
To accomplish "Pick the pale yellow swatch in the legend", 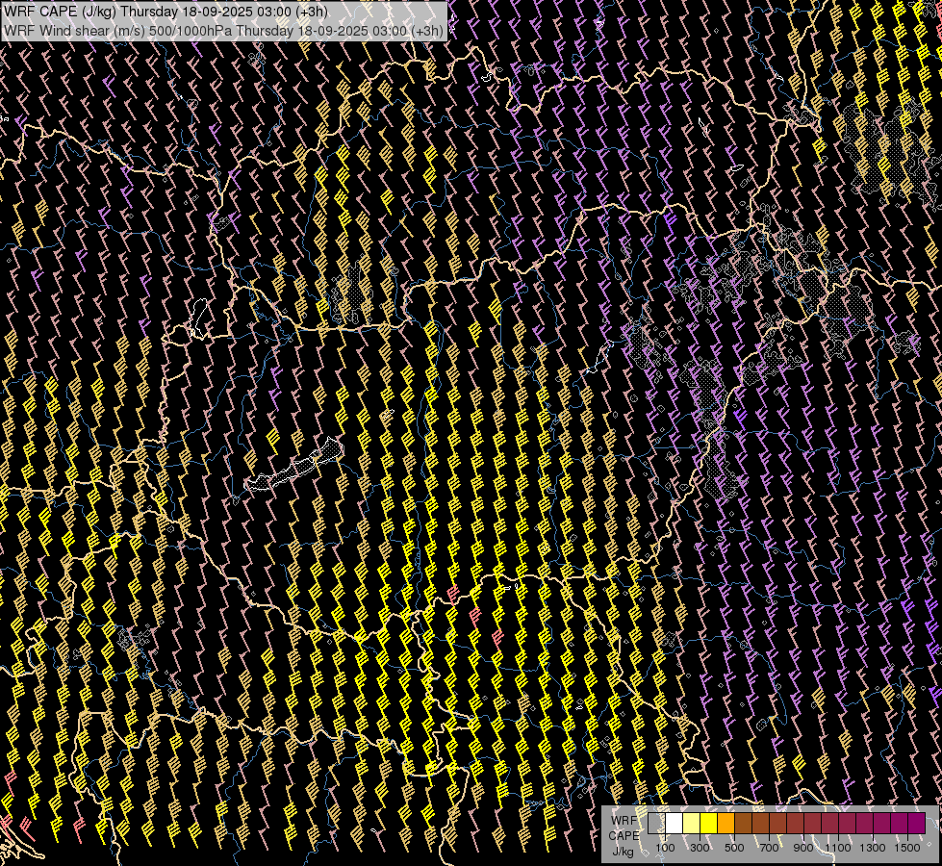I will (692, 823).
